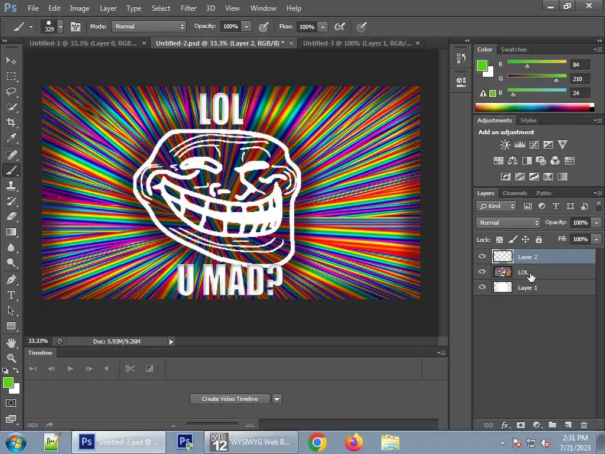Open the layer filter Kind dropdown
This screenshot has width=605, height=454.
496,206
